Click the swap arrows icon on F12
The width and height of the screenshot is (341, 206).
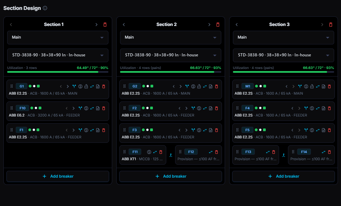(210, 152)
